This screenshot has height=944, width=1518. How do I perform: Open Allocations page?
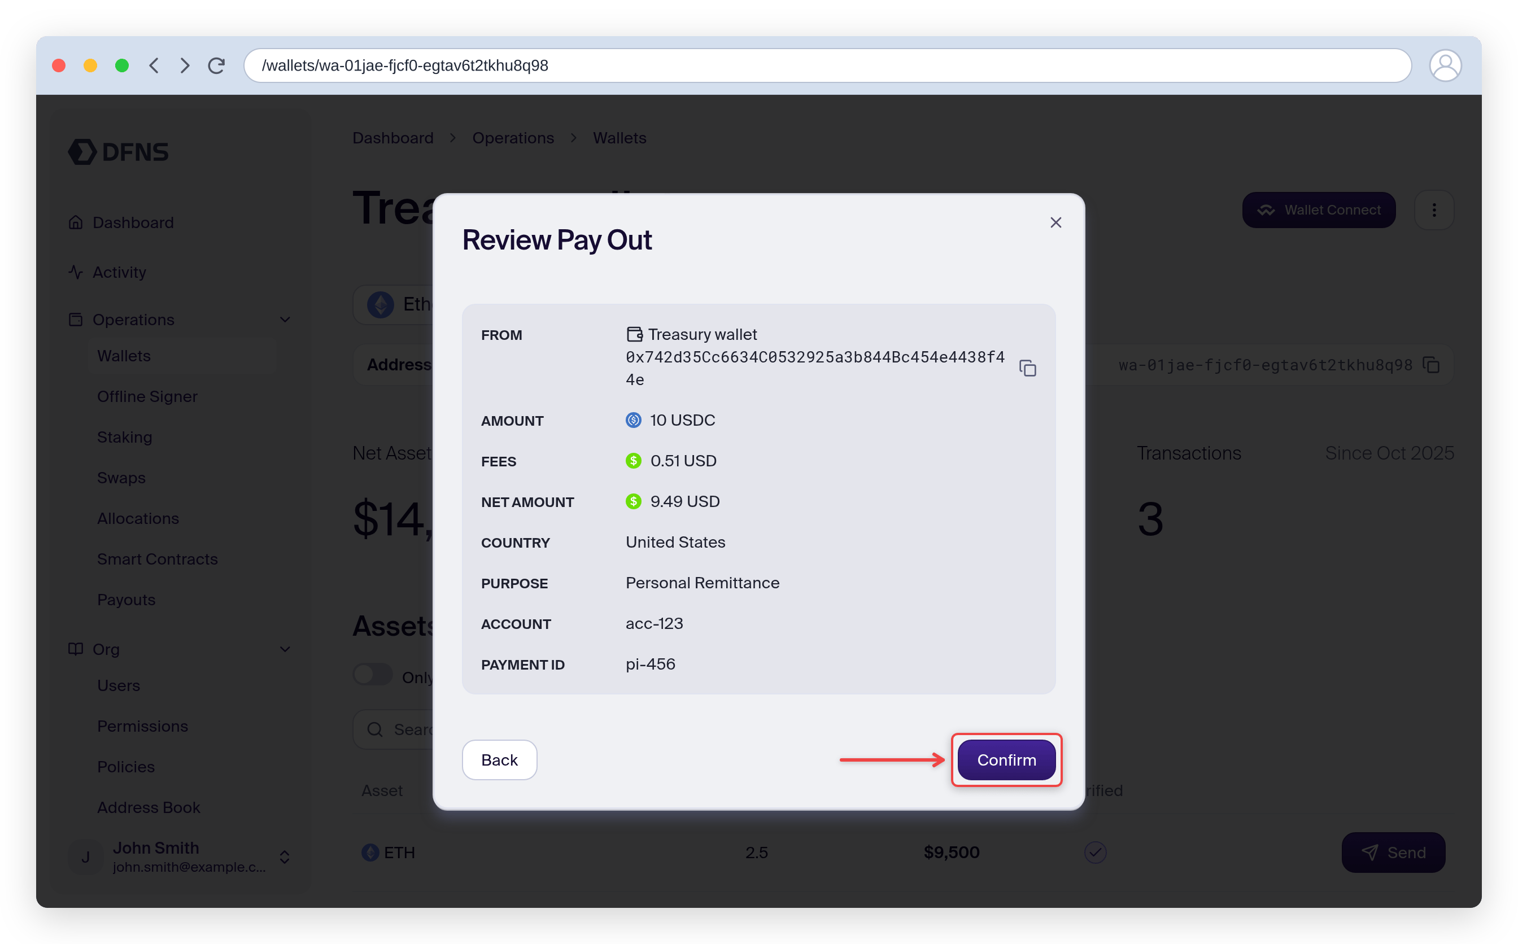[x=138, y=518]
